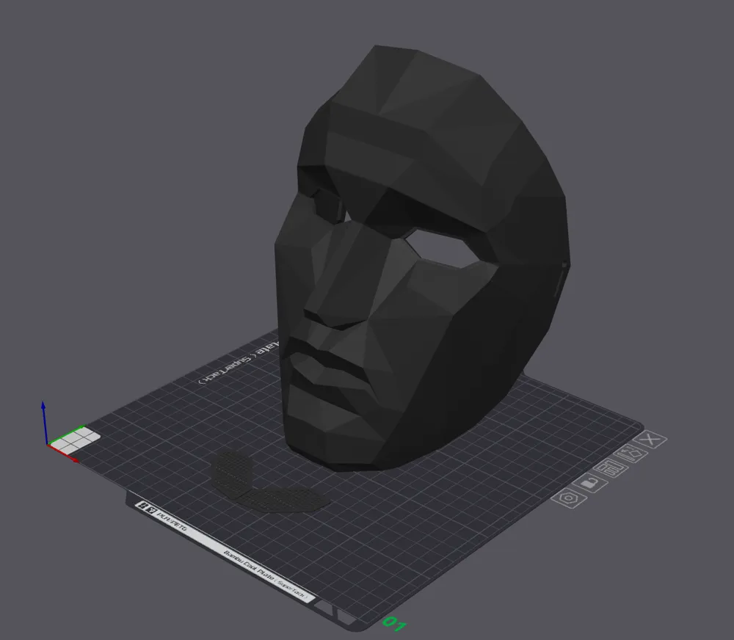
Task: Click the white origin grid square
Action: (75, 440)
